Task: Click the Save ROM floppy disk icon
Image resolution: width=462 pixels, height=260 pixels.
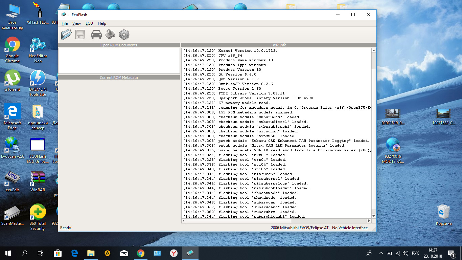Action: 80,35
